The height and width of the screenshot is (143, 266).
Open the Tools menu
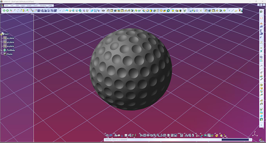36,5
